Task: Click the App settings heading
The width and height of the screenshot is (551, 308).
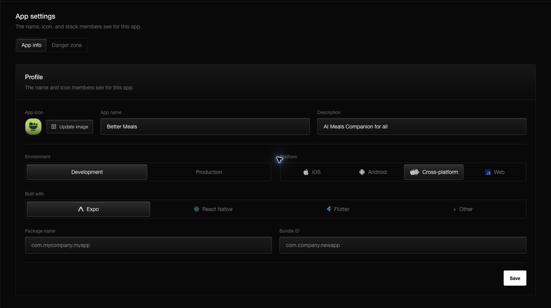Action: [x=35, y=16]
